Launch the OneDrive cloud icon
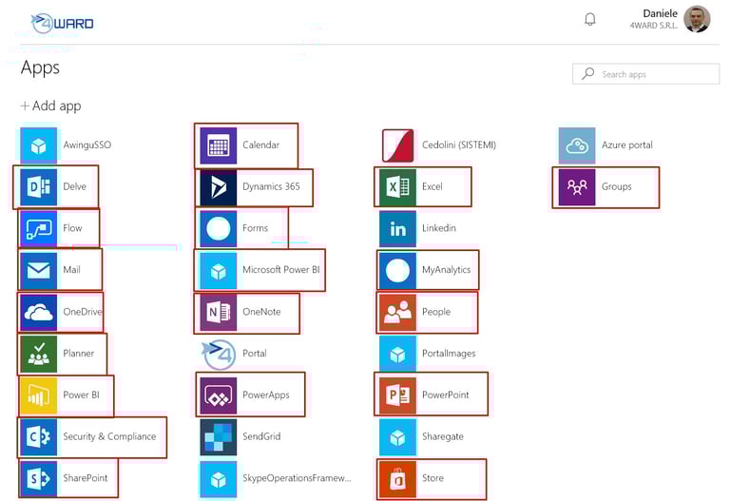This screenshot has width=731, height=501. pyautogui.click(x=39, y=312)
